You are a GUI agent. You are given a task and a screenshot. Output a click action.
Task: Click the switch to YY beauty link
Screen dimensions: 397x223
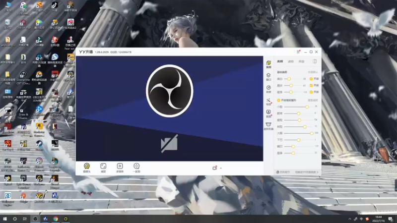(307, 172)
